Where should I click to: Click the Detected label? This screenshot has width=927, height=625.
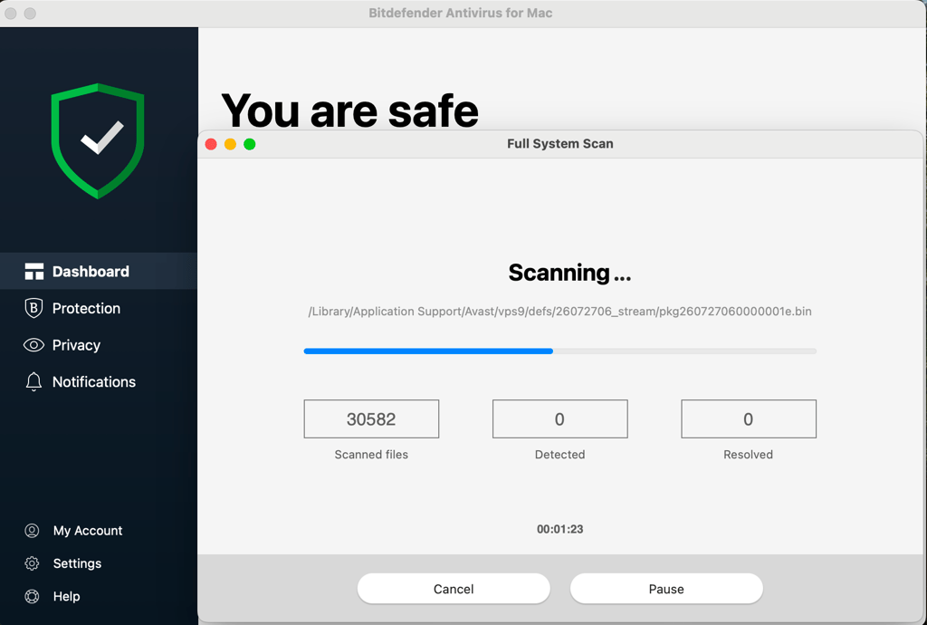(559, 455)
